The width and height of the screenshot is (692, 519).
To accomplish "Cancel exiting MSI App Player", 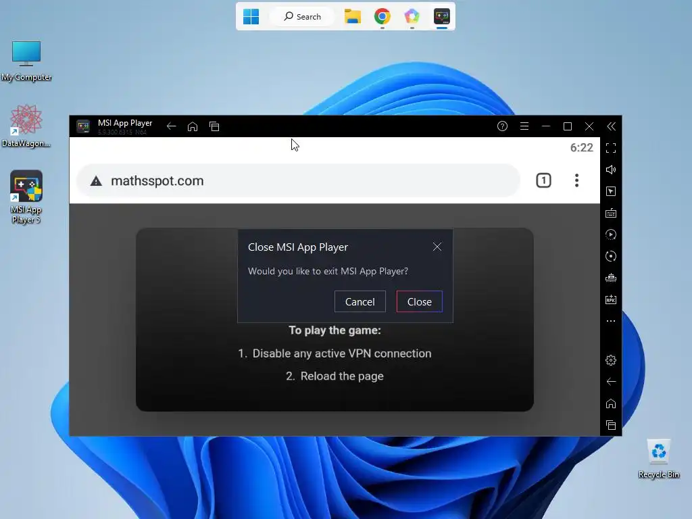I will click(x=360, y=301).
